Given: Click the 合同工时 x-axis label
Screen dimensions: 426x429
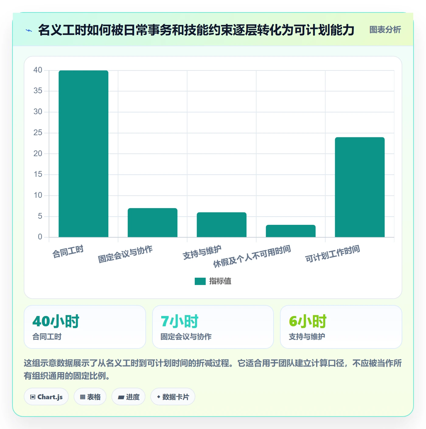Looking at the screenshot, I should point(68,252).
